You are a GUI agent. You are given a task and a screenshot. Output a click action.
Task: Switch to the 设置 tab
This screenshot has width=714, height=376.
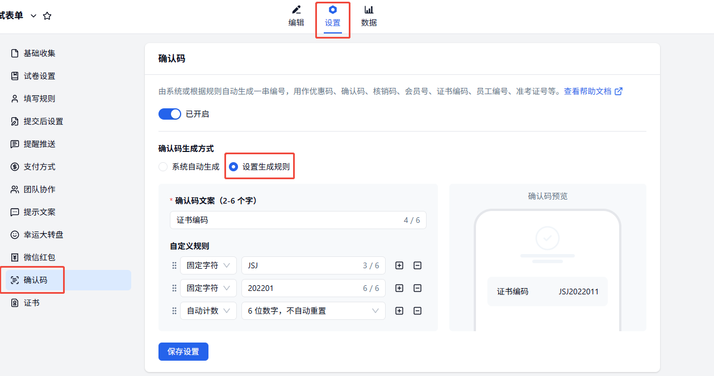pos(332,17)
